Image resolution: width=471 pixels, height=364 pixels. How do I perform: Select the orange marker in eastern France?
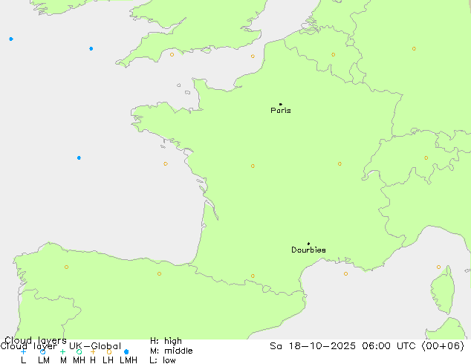point(340,163)
